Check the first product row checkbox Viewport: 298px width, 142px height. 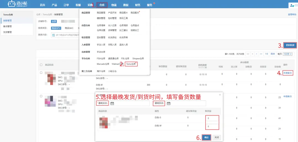click(41, 73)
